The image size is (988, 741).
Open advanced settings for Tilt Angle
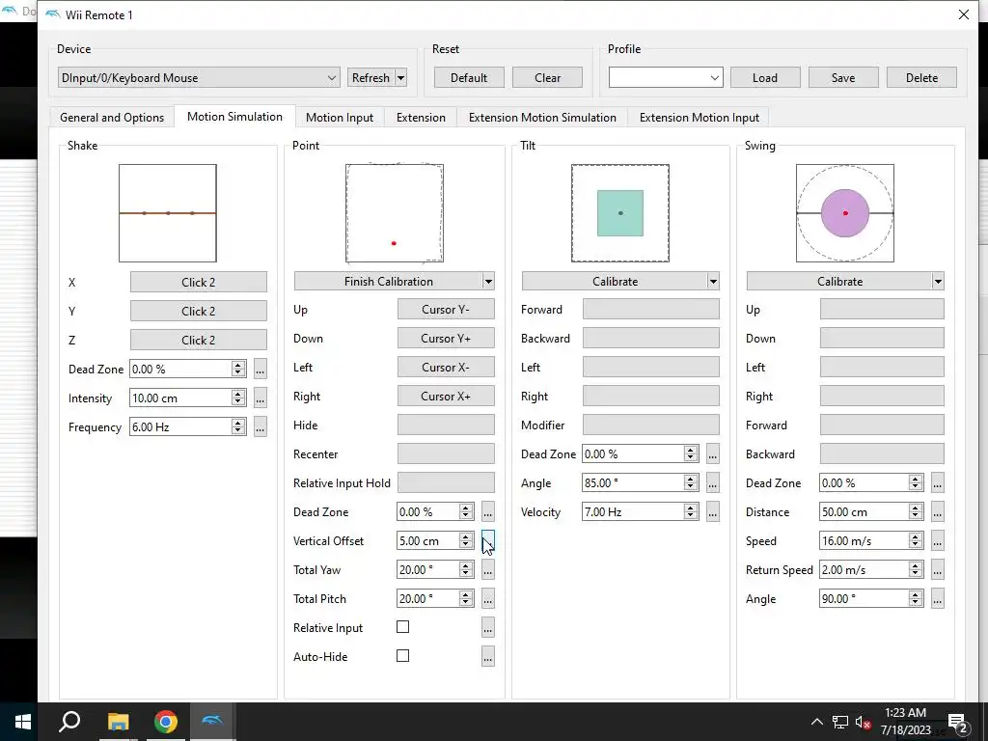(713, 483)
